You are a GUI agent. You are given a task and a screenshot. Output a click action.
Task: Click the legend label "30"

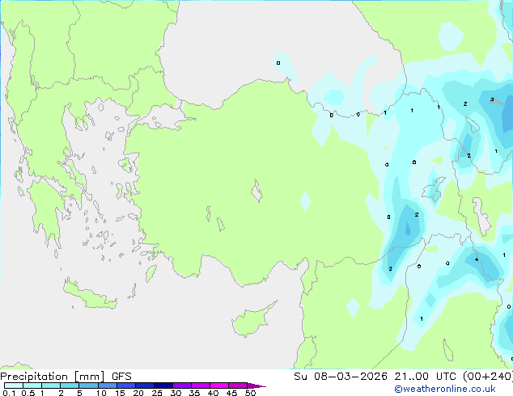176,393
